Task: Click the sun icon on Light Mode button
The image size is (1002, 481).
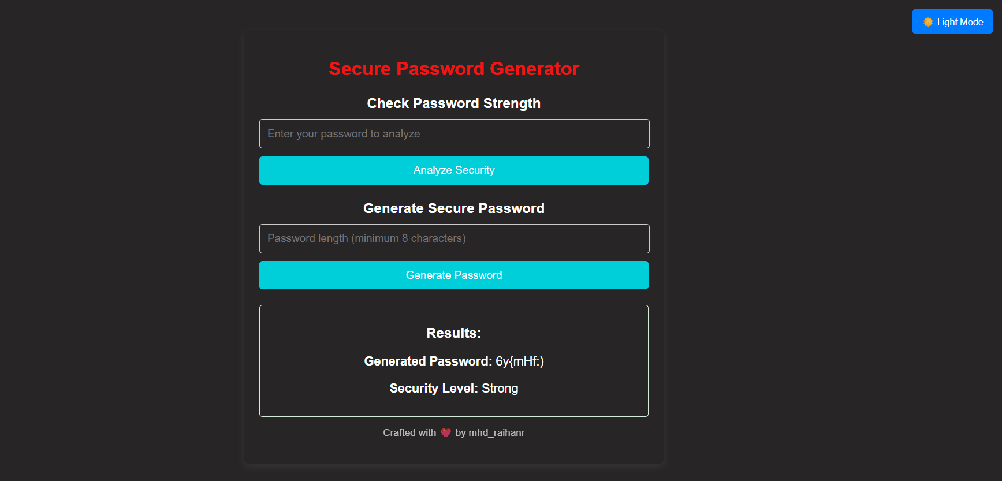Action: (929, 21)
